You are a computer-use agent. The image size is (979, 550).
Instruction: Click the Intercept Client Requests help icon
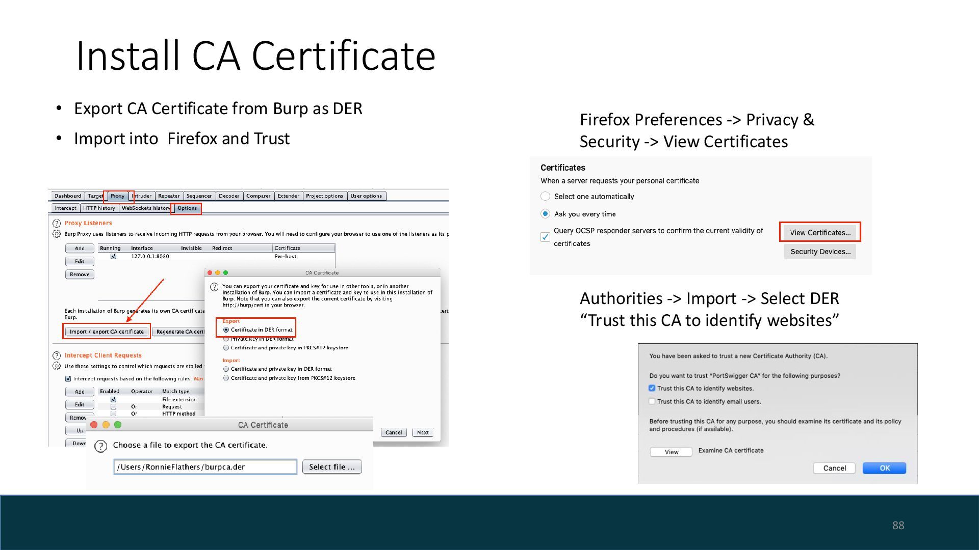[x=57, y=355]
